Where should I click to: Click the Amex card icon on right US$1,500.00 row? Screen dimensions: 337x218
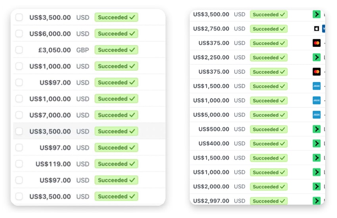316,86
